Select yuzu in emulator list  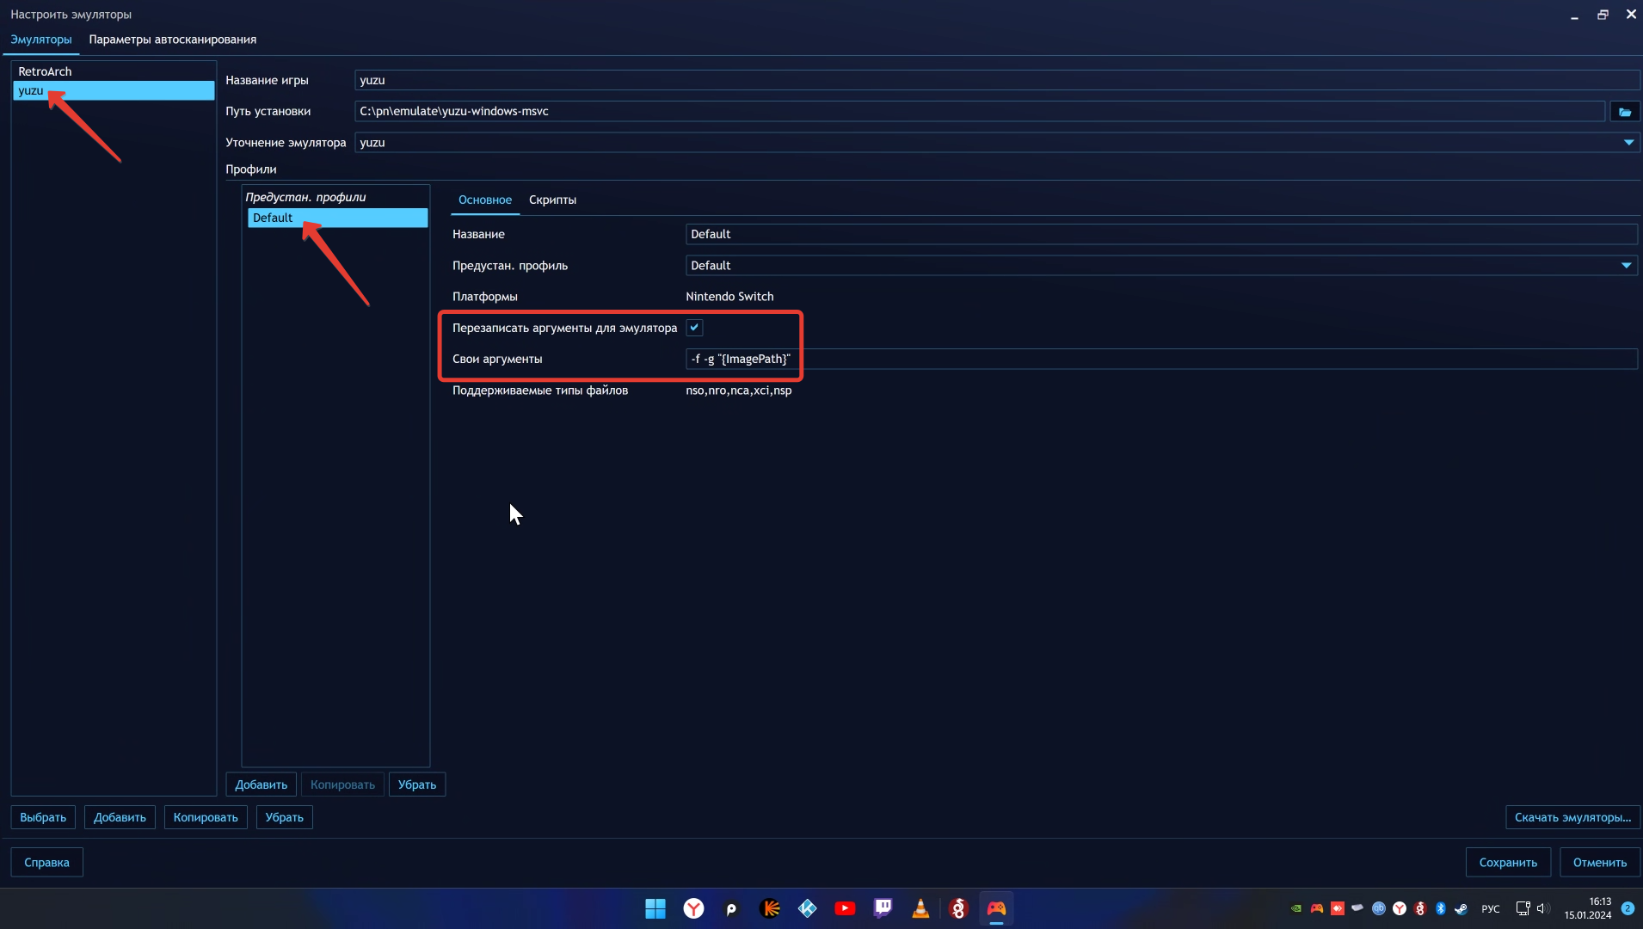114,90
